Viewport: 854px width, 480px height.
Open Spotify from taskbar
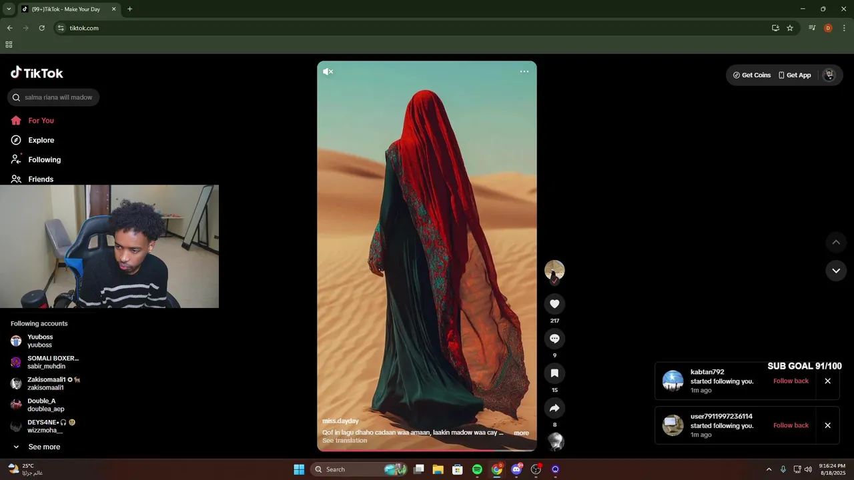[477, 469]
